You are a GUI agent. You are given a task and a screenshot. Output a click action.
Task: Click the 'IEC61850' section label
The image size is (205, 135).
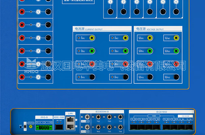[161, 112]
